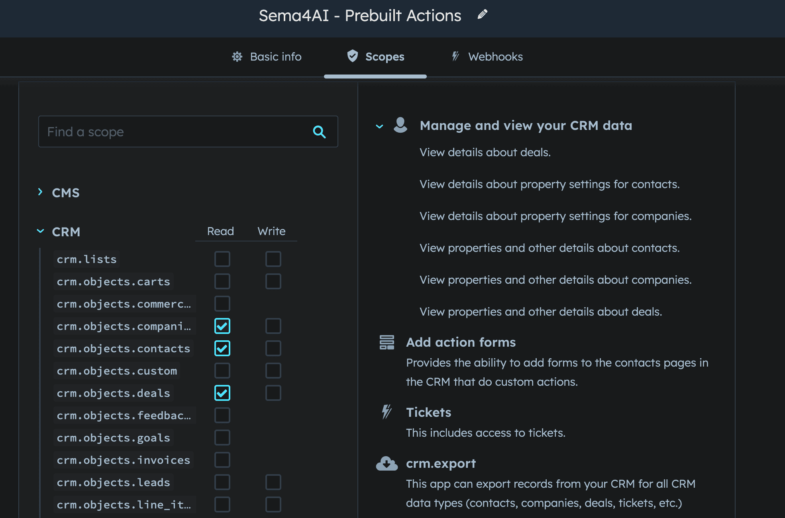The image size is (785, 518).
Task: Collapse the Manage and view your CRM data section
Action: click(379, 126)
